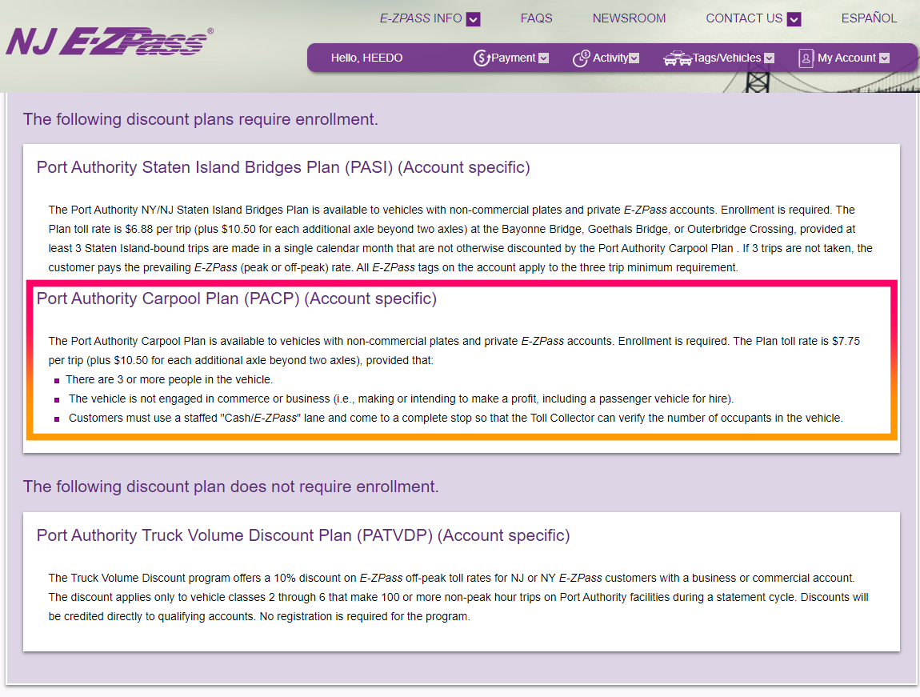Select the Activity menu label
Screen dimensions: 920x697
tap(610, 58)
